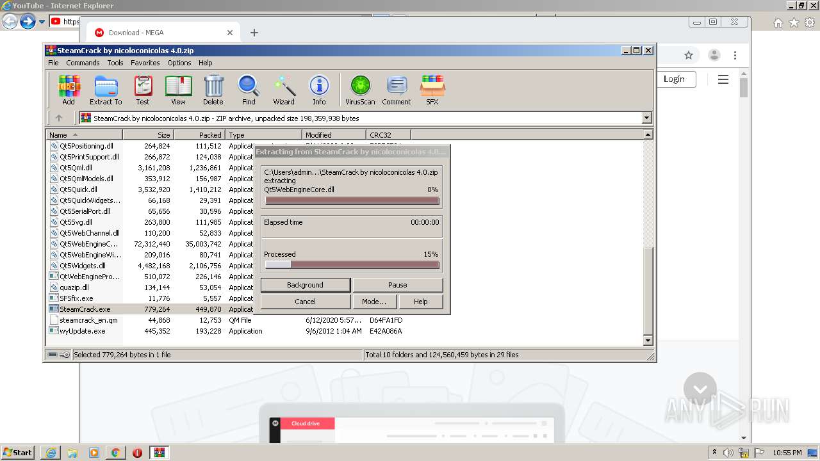Open the IE history dropdown arrow
Screen dimensions: 820x461
click(42, 22)
